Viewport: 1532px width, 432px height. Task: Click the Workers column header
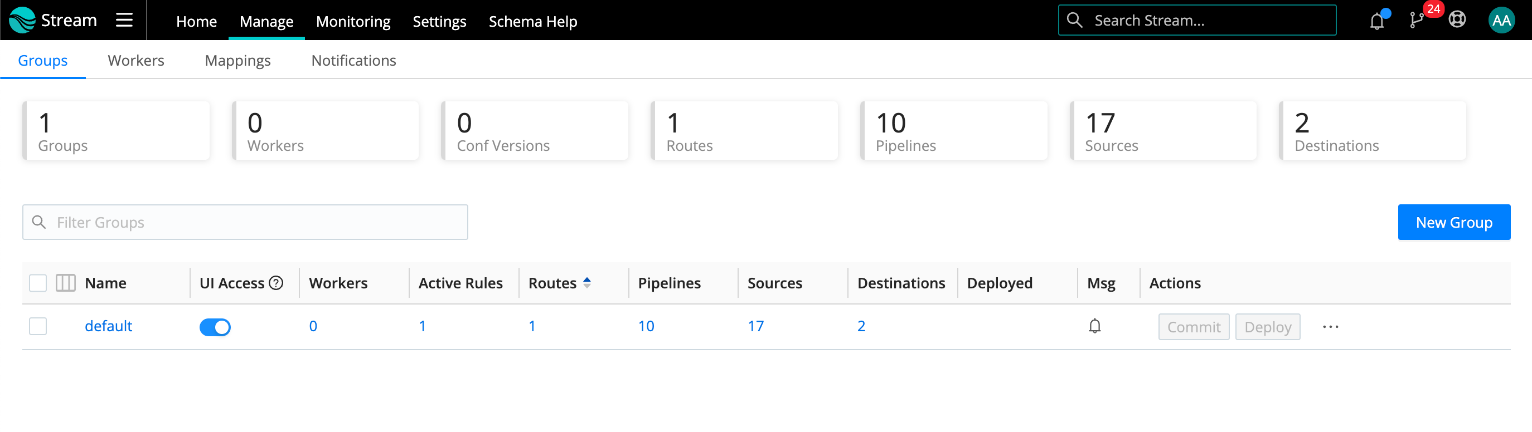338,283
